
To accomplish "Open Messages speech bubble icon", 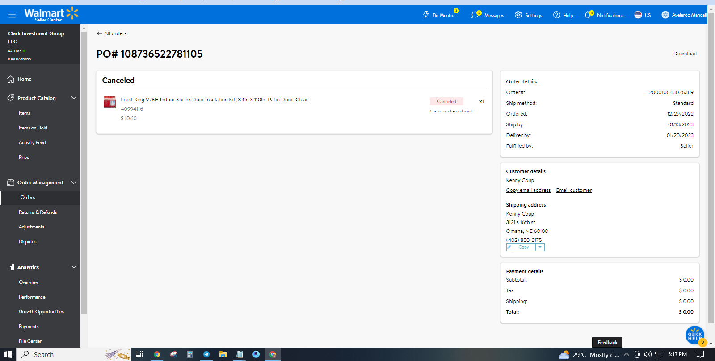I will (x=475, y=15).
